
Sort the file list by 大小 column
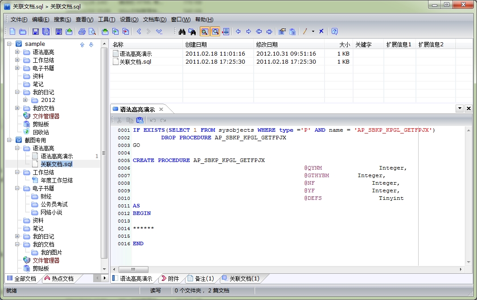point(338,45)
